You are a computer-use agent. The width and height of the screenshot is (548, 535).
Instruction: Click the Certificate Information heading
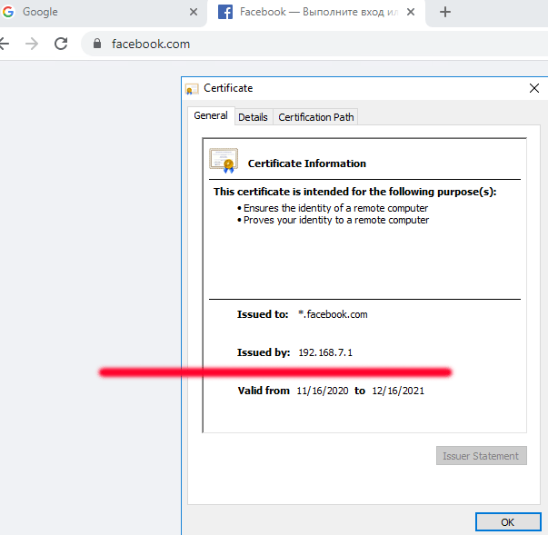(307, 163)
